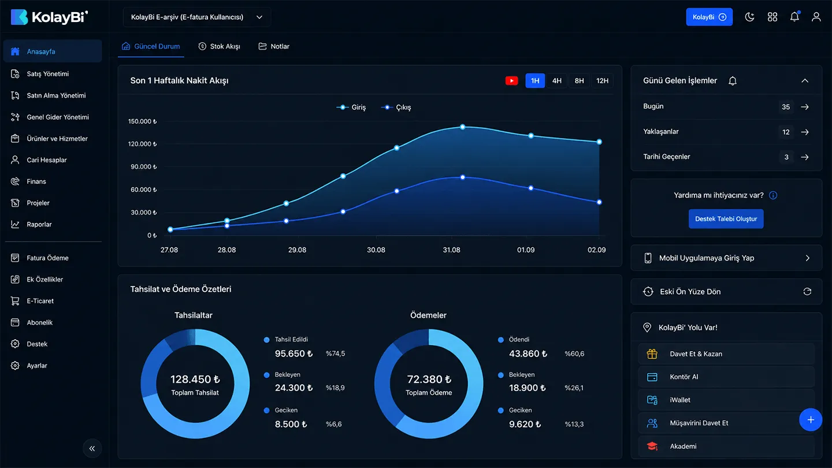Click the E-Ticaret cart icon
Viewport: 832px width, 468px height.
(16, 301)
